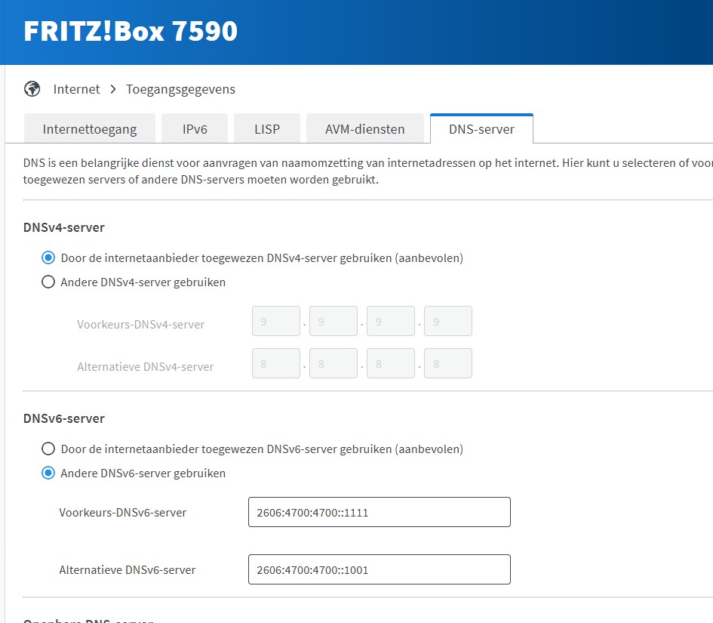Click the FRITZ!Box 7590 logo
This screenshot has height=623, width=713.
point(131,31)
